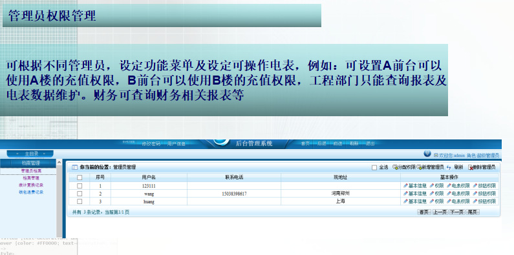Image resolution: width=514 pixels, height=255 pixels.
Task: Open 基本信息 edit pencil for user wang
Action: (x=405, y=194)
